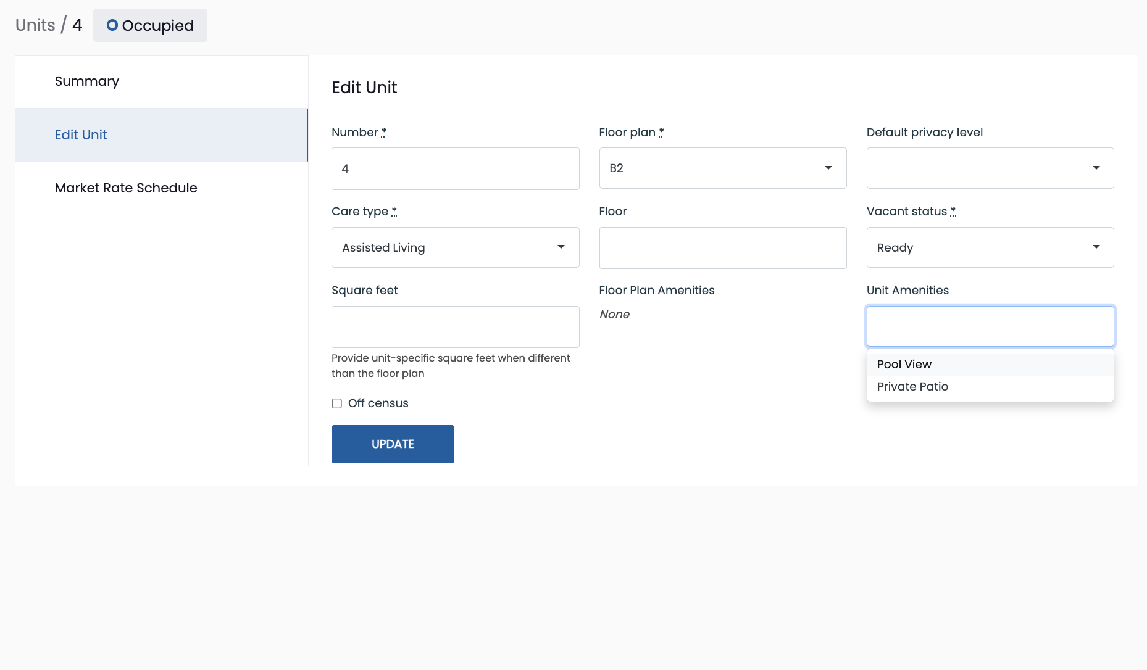Select the Edit Unit sidebar tab
Image resolution: width=1147 pixels, height=670 pixels.
pyautogui.click(x=162, y=134)
